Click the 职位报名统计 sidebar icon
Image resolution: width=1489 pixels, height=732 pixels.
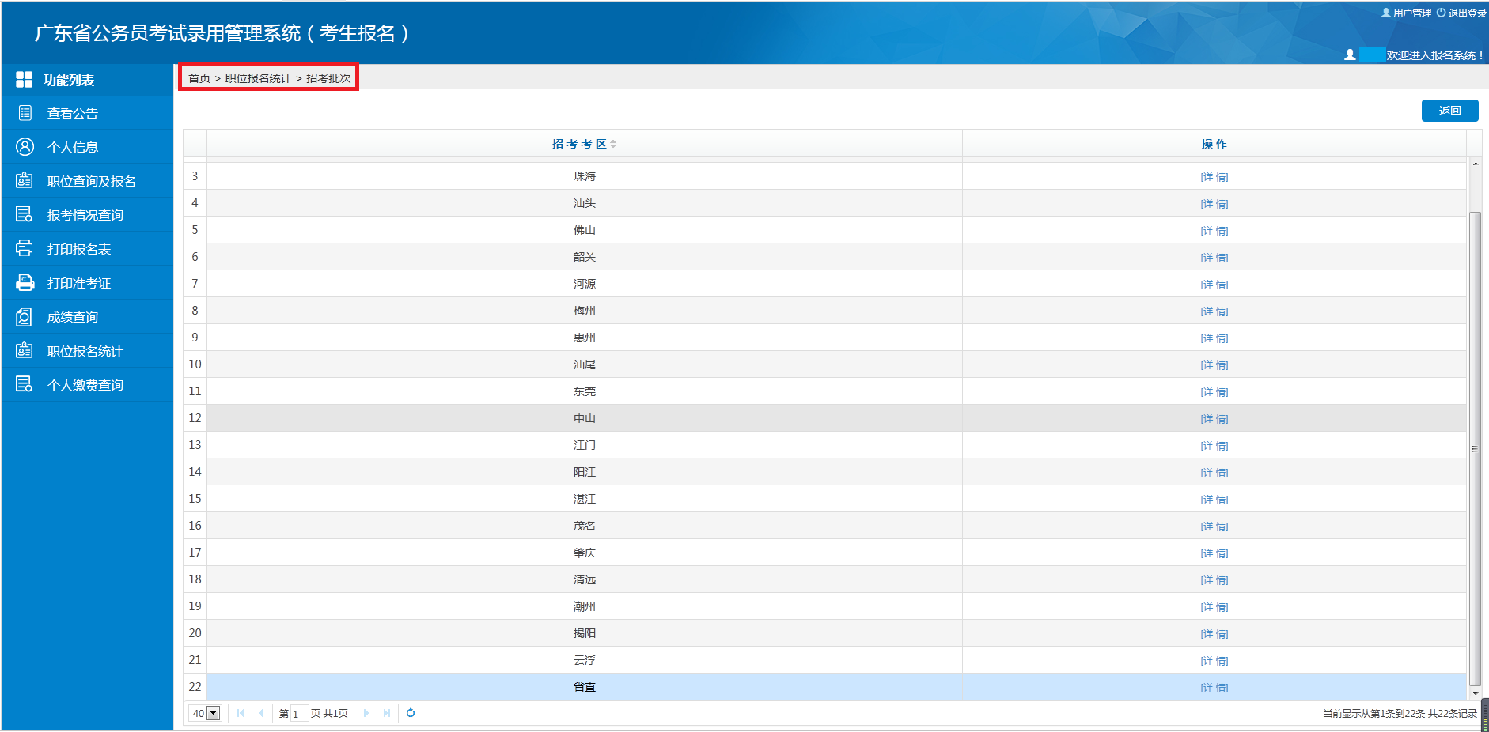[25, 351]
